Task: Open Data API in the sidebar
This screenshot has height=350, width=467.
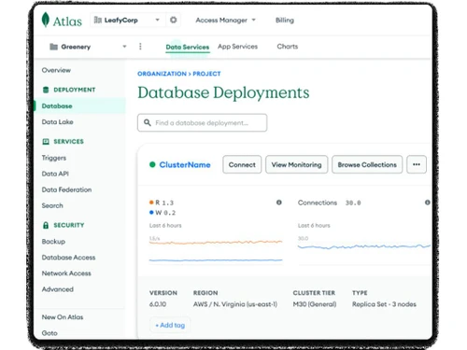Action: (55, 174)
